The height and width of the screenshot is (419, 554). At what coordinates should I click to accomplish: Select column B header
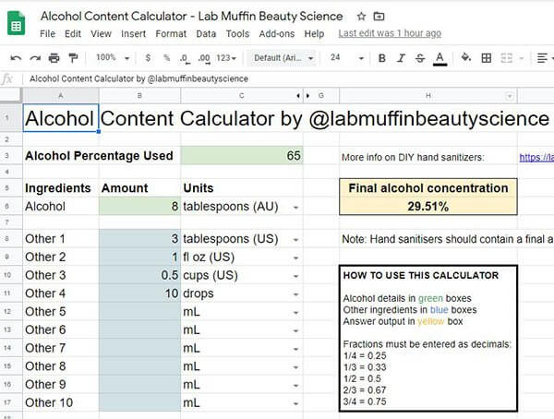(140, 95)
